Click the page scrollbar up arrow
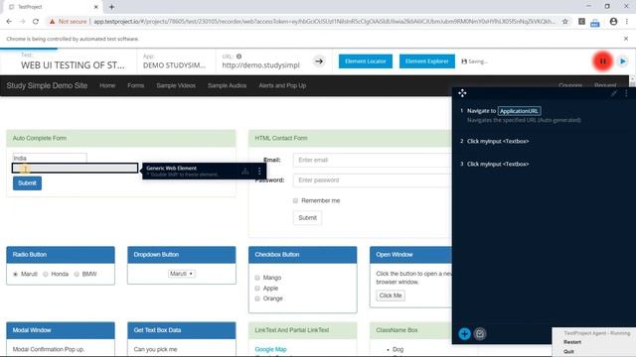 point(632,78)
